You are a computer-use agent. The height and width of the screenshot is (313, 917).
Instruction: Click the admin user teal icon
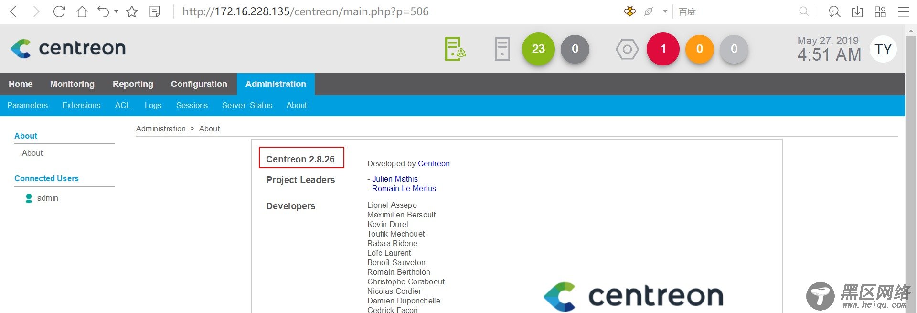tap(29, 198)
